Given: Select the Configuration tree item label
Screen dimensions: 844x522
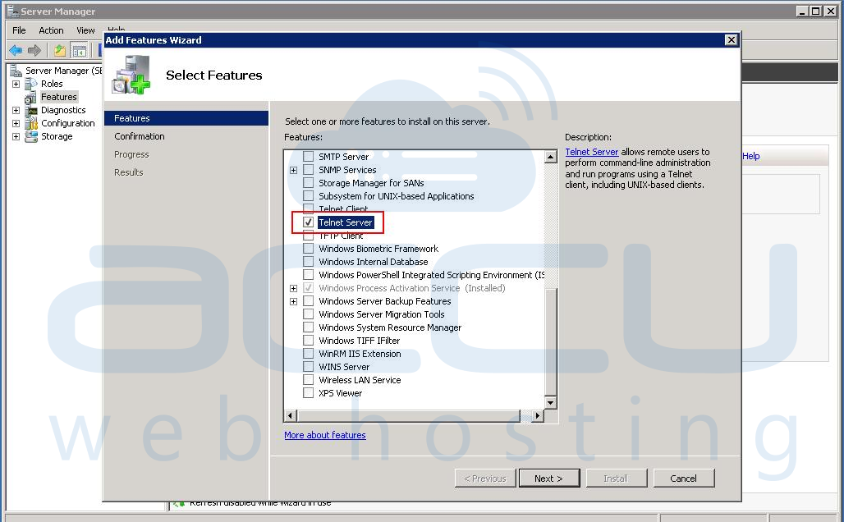Looking at the screenshot, I should [68, 123].
